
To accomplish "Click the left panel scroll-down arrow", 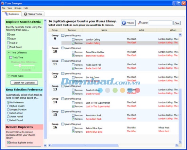I will click(x=45, y=146).
